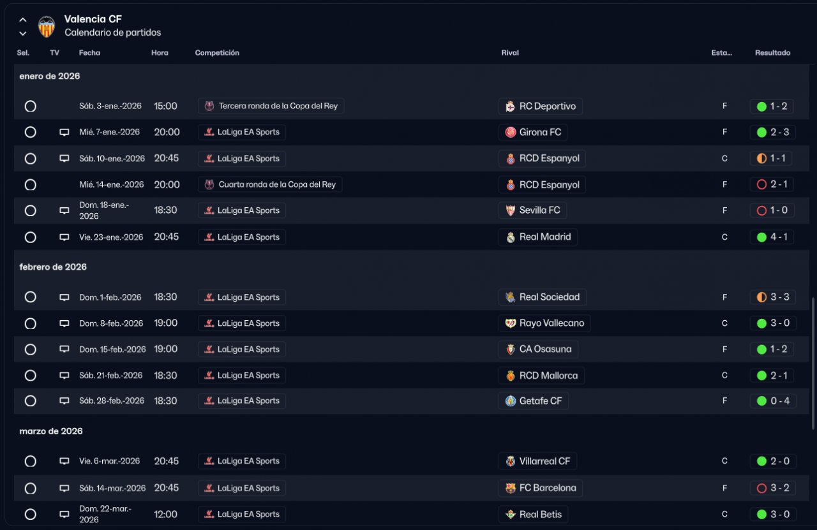Sort by the Competición column header
The image size is (817, 530).
(x=217, y=53)
